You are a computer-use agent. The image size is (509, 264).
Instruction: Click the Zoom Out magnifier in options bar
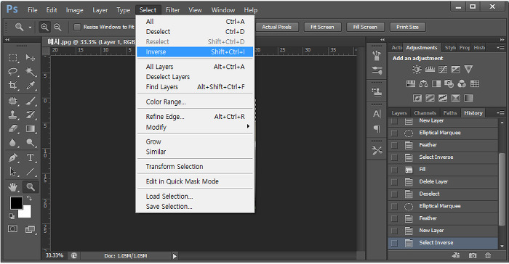(57, 27)
